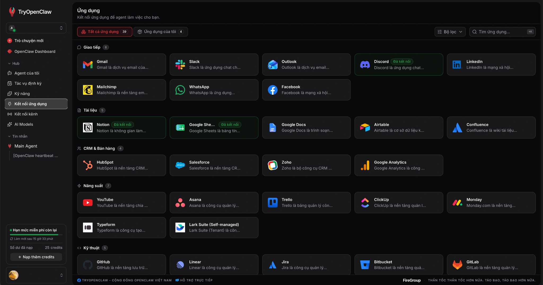The image size is (543, 285).
Task: Click the Trello logo icon
Action: point(273,203)
